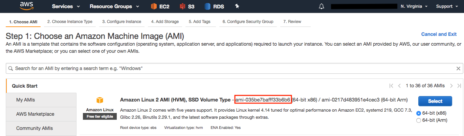Image resolution: width=464 pixels, height=136 pixels.
Task: Click the Amazon Linux box icon
Action: coord(100,100)
